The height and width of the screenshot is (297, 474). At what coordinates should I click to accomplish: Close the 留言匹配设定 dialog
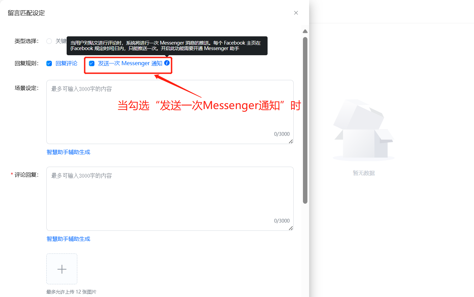296,13
